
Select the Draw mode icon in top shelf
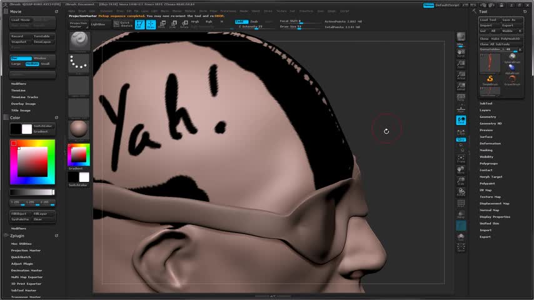pos(151,24)
